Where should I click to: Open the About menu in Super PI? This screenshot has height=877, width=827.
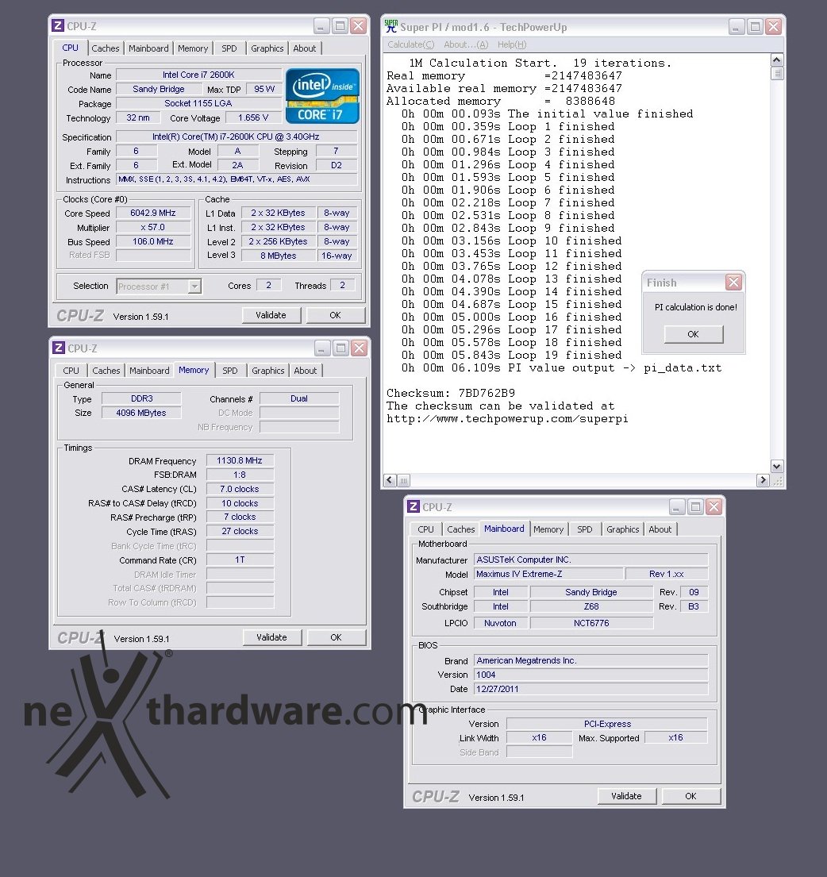(466, 44)
